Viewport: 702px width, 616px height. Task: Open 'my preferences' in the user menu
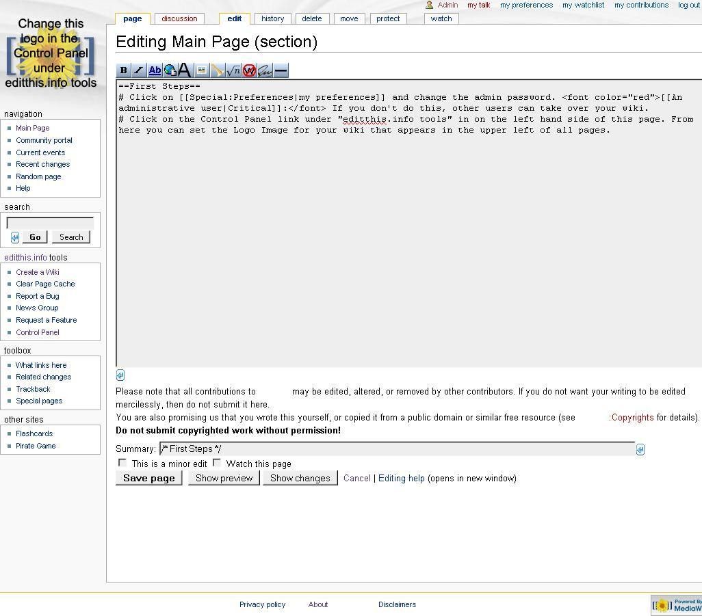pyautogui.click(x=526, y=5)
